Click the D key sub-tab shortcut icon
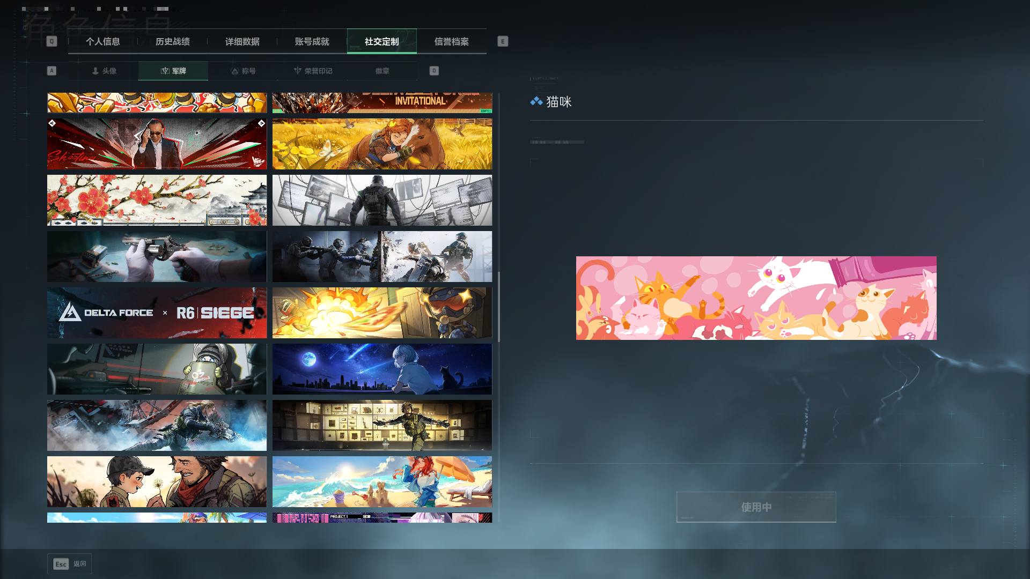The height and width of the screenshot is (579, 1030). pyautogui.click(x=434, y=71)
